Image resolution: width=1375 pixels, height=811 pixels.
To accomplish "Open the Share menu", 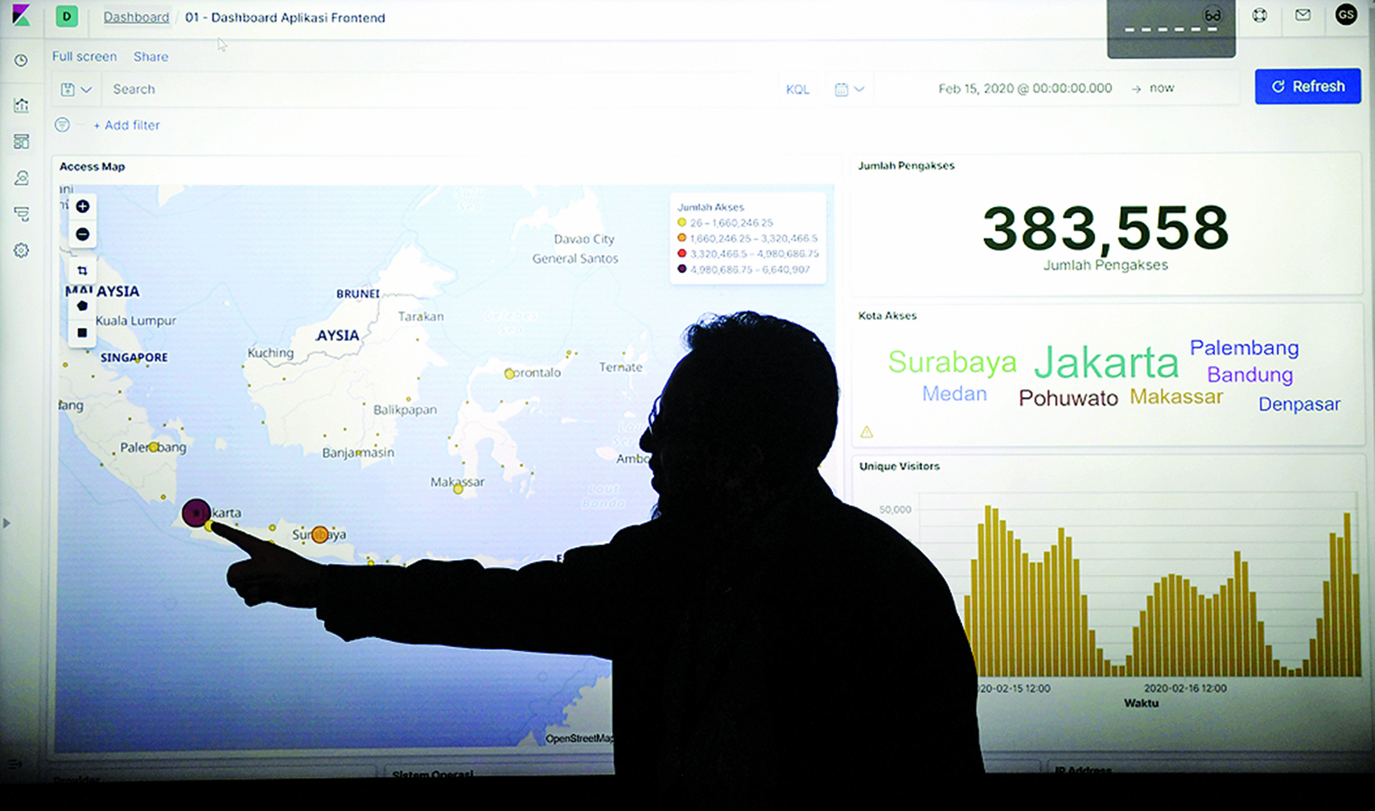I will [150, 56].
